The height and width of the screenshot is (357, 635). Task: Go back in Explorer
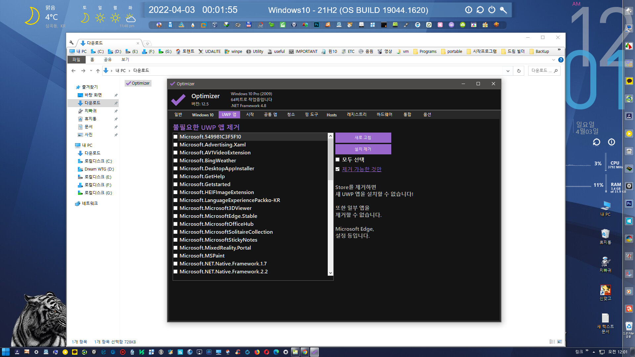(x=73, y=71)
